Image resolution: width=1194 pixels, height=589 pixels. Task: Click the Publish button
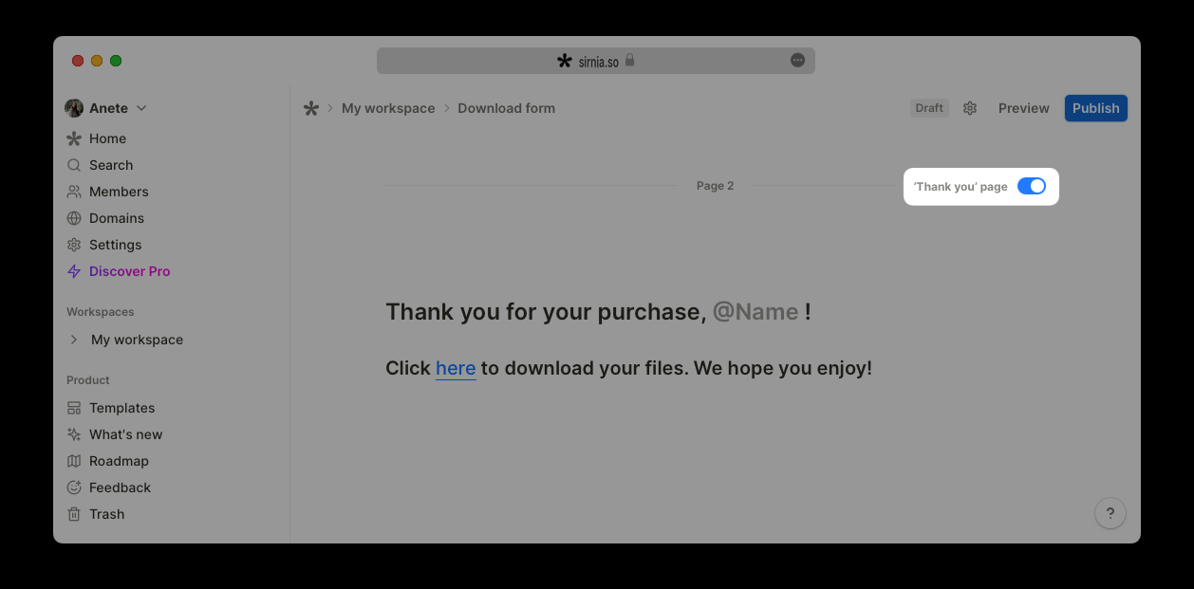click(x=1095, y=108)
